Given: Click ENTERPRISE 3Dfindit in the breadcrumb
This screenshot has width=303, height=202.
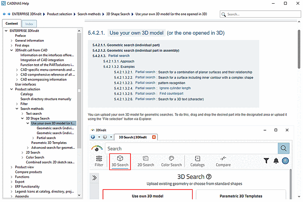Looking at the screenshot, I should click(x=27, y=14).
